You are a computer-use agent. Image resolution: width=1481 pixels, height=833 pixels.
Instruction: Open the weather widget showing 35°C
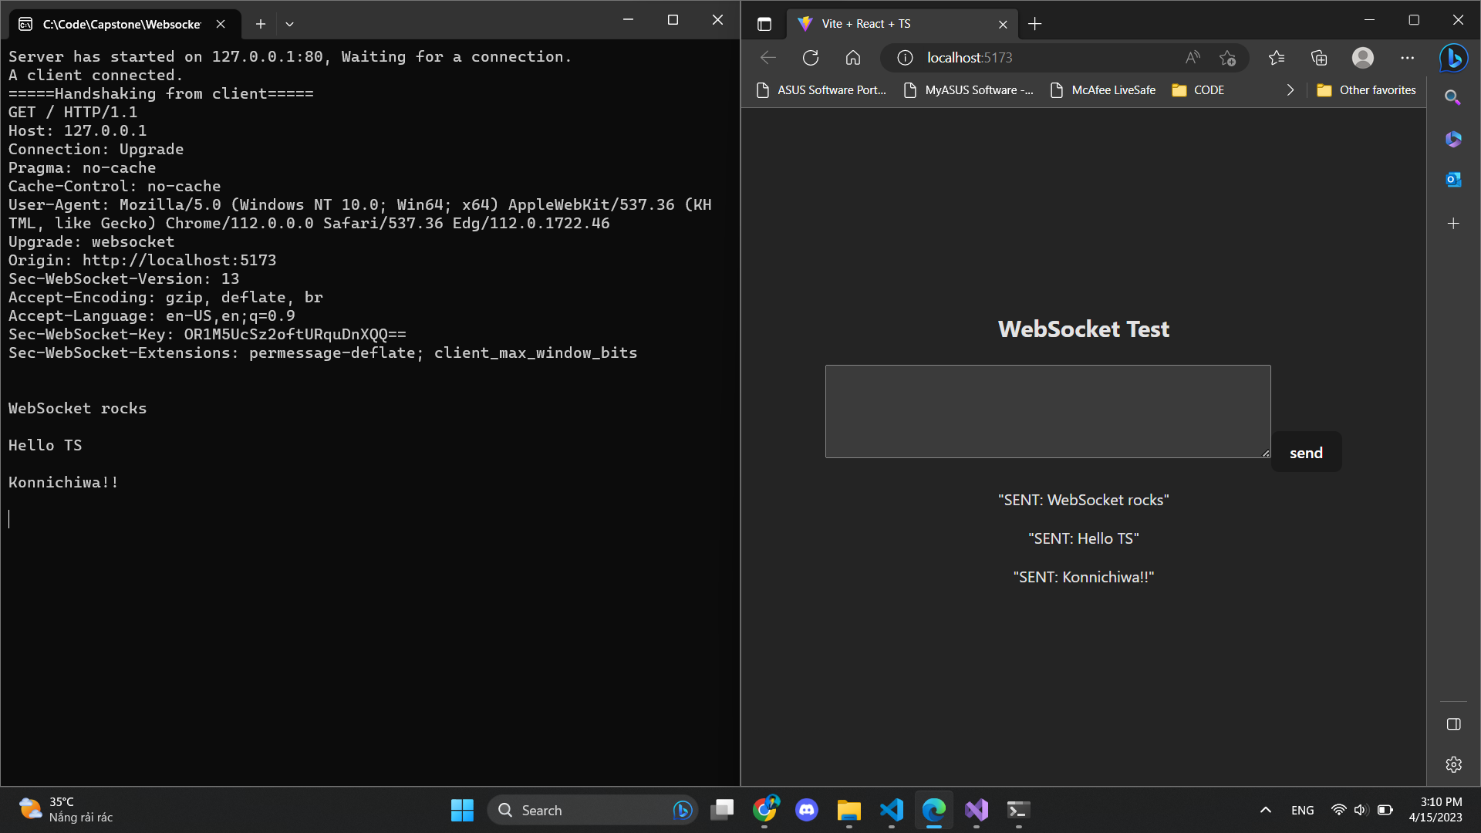66,810
